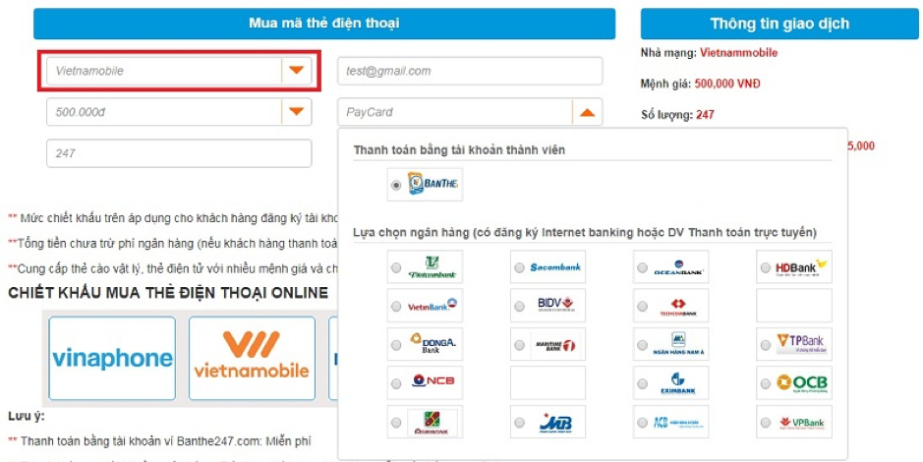923x462 pixels.
Task: Choose the OCB bank radio button
Action: [x=766, y=383]
